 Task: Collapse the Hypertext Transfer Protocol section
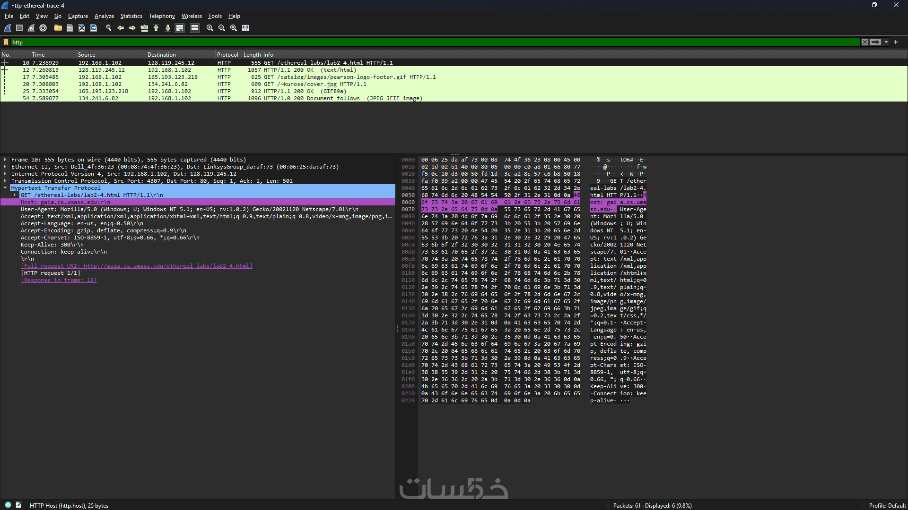(5, 188)
